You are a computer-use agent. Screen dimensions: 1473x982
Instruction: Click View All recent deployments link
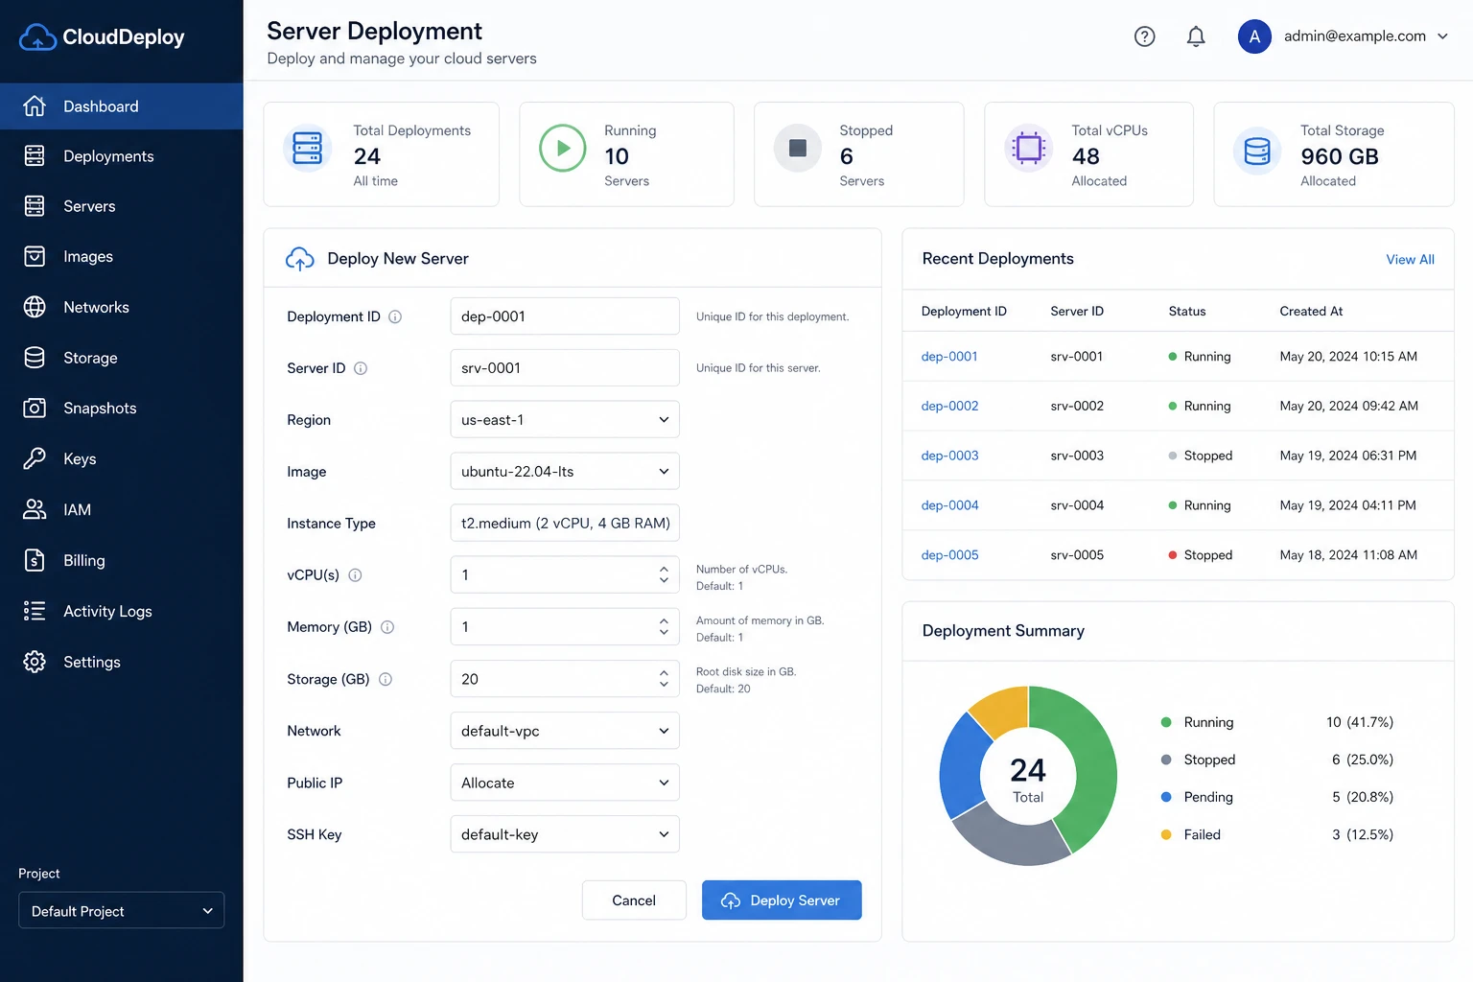coord(1410,259)
